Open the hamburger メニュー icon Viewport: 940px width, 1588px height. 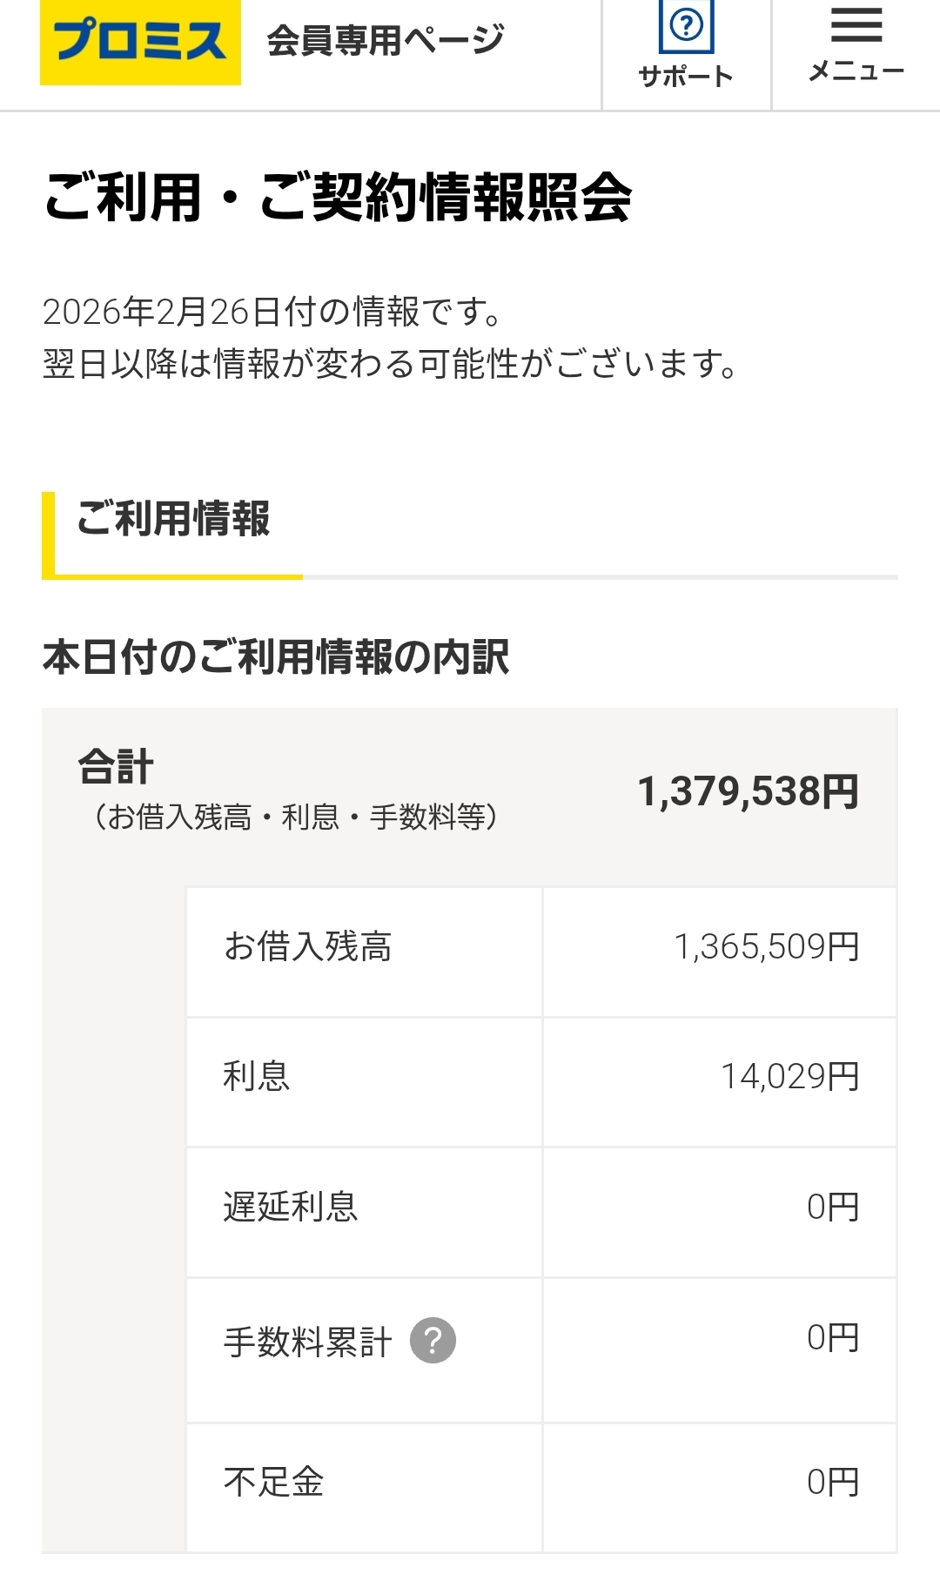(856, 24)
